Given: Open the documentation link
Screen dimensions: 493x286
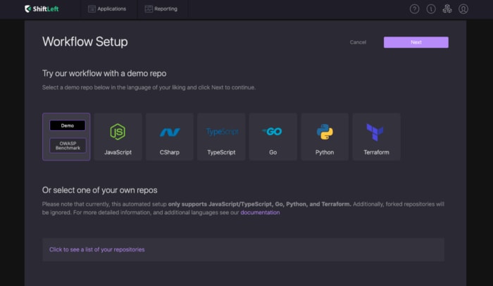Looking at the screenshot, I should [260, 212].
